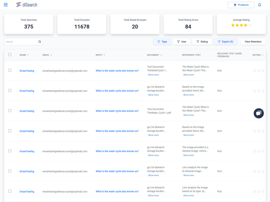Click the search magnifier icon
This screenshot has width=270, height=202.
click(x=40, y=42)
